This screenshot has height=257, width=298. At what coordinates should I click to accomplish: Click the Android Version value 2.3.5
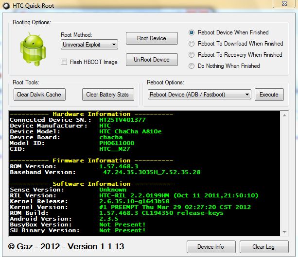point(109,219)
